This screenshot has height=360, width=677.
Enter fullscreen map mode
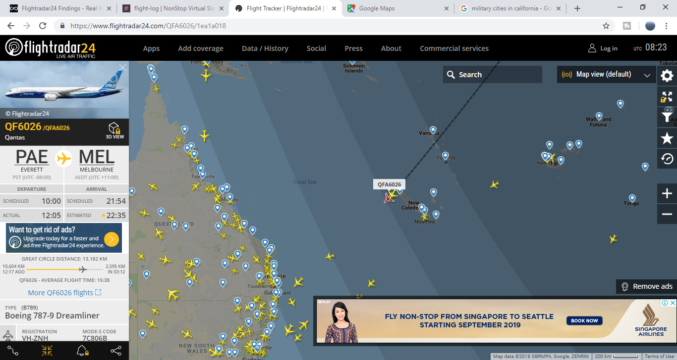point(667,97)
